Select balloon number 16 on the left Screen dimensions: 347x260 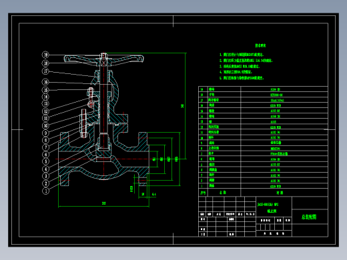coord(45,82)
